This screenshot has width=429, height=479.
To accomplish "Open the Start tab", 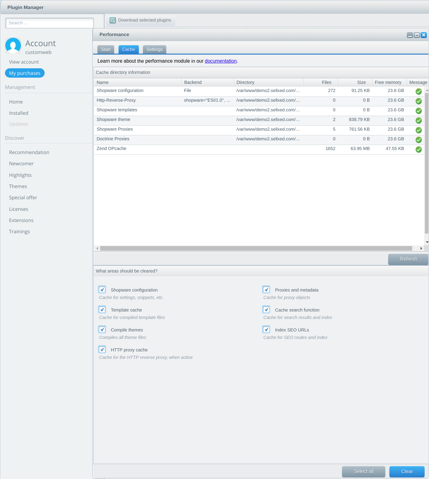I will pos(106,49).
